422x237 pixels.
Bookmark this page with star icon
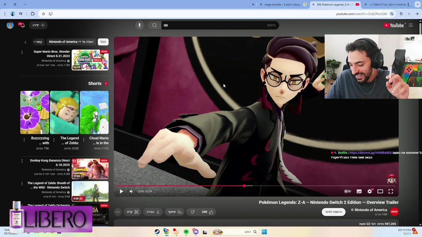coord(43,14)
